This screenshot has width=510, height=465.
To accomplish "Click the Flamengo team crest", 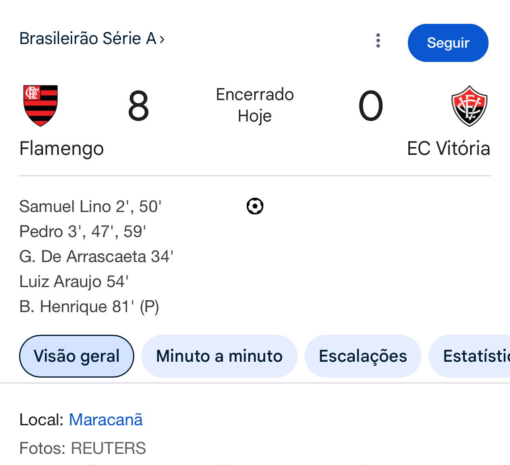I will coord(41,106).
